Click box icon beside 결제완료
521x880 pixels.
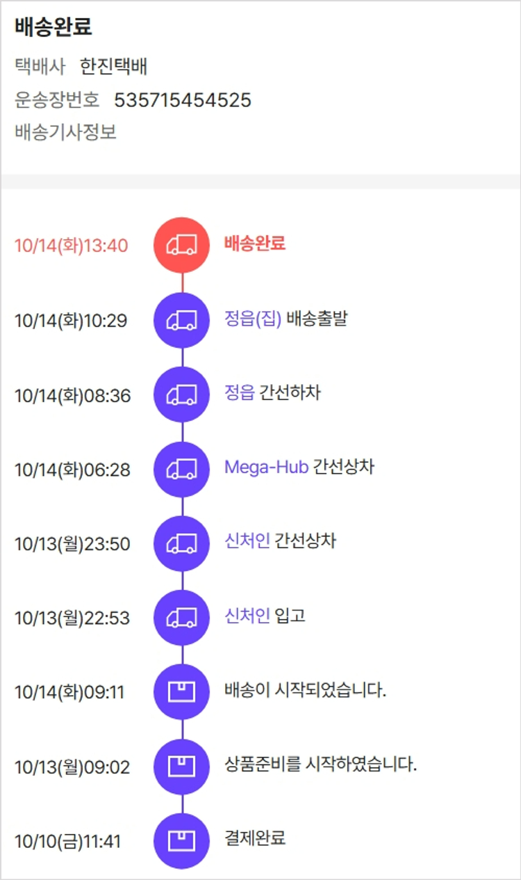tap(181, 841)
